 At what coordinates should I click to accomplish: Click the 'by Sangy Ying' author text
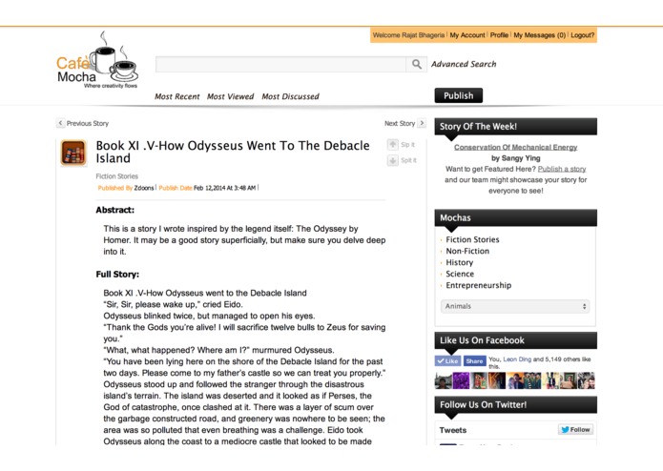pyautogui.click(x=515, y=158)
